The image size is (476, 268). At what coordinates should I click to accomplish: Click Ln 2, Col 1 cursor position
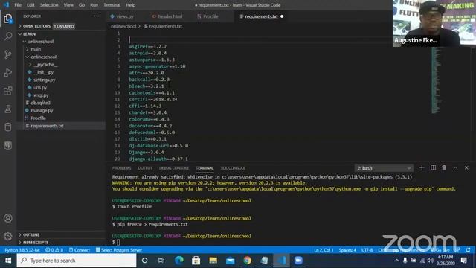[324, 250]
